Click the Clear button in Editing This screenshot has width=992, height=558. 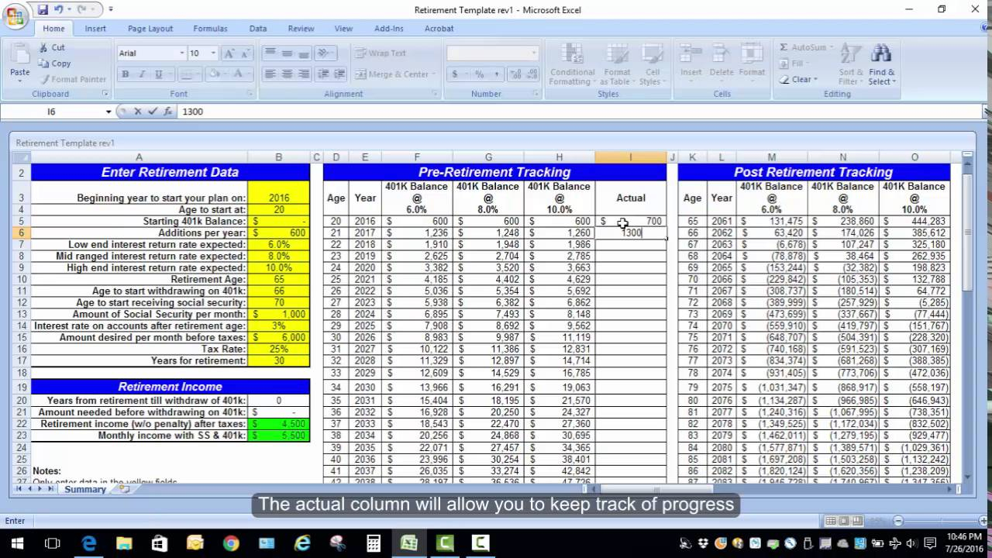point(798,79)
